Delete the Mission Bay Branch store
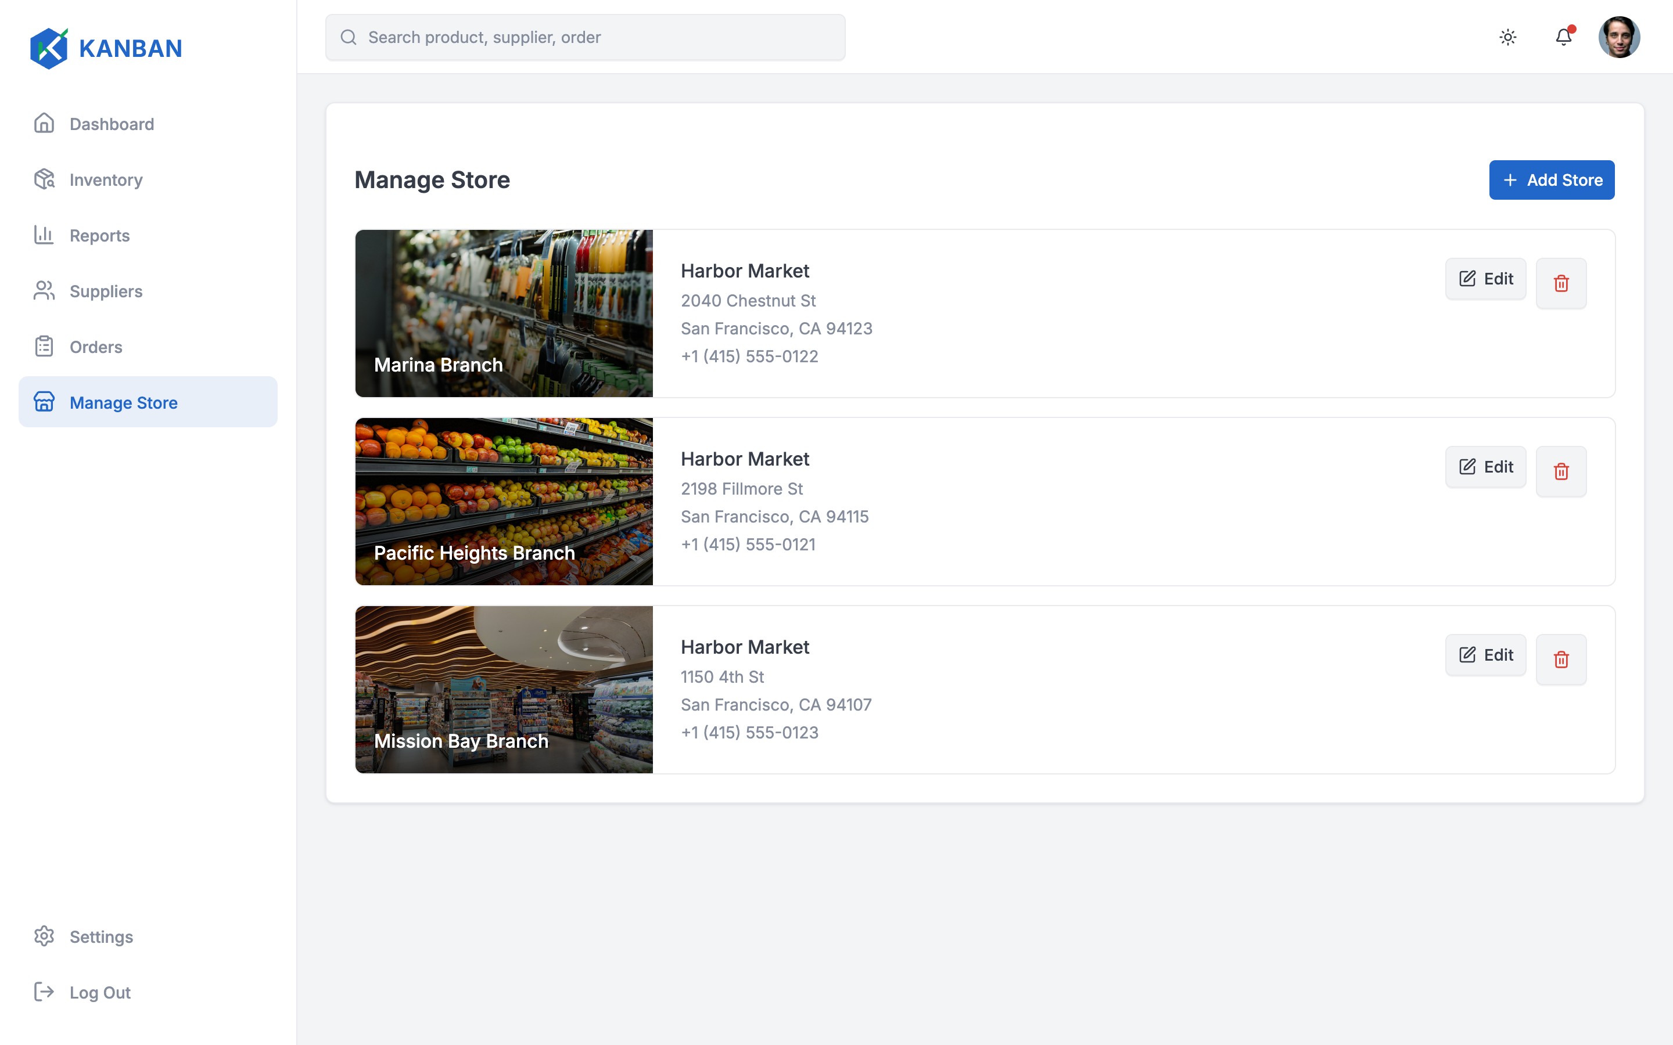 click(x=1561, y=660)
